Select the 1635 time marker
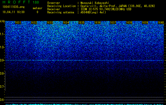Image resolution: width=166 pixels, height=105 pixels. tap(81, 23)
